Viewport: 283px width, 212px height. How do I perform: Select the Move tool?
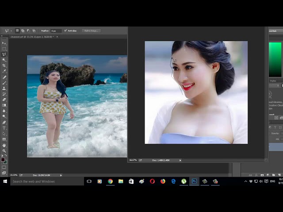(4, 43)
